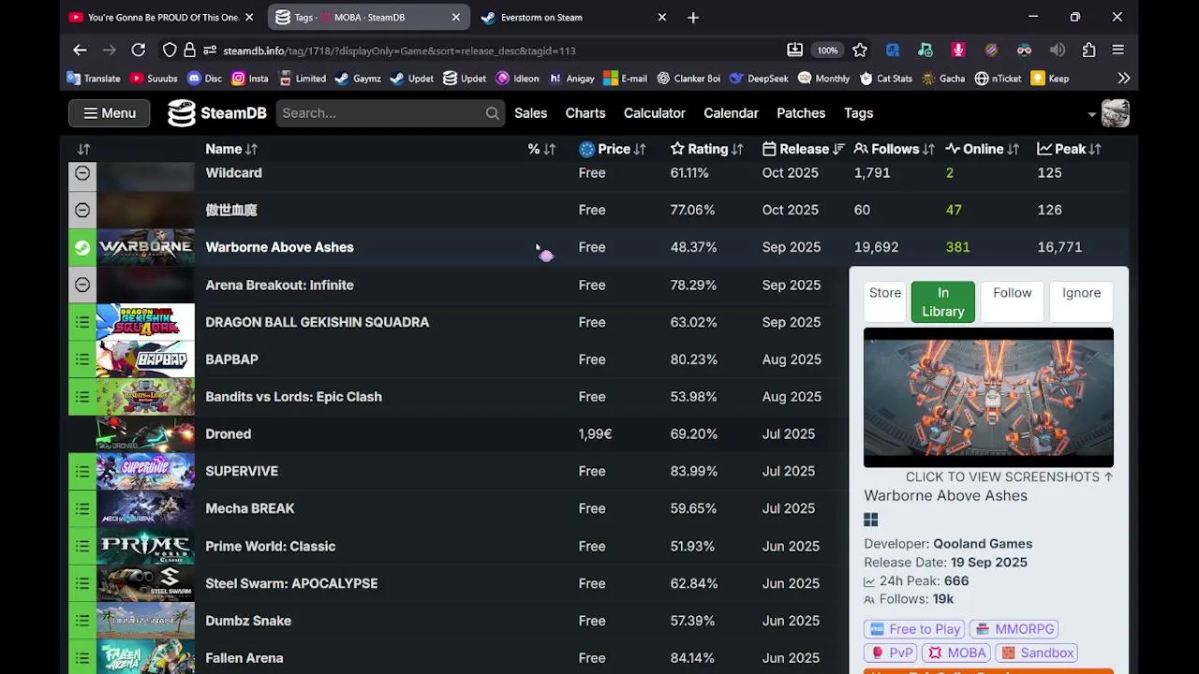Sort table by Rating column
The height and width of the screenshot is (674, 1199).
(x=707, y=149)
